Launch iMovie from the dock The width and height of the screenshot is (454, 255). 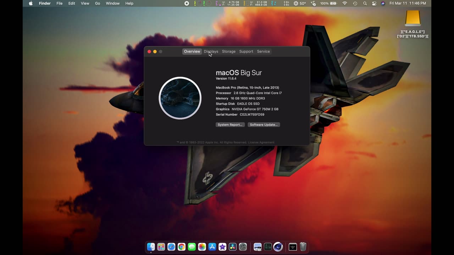click(x=222, y=247)
